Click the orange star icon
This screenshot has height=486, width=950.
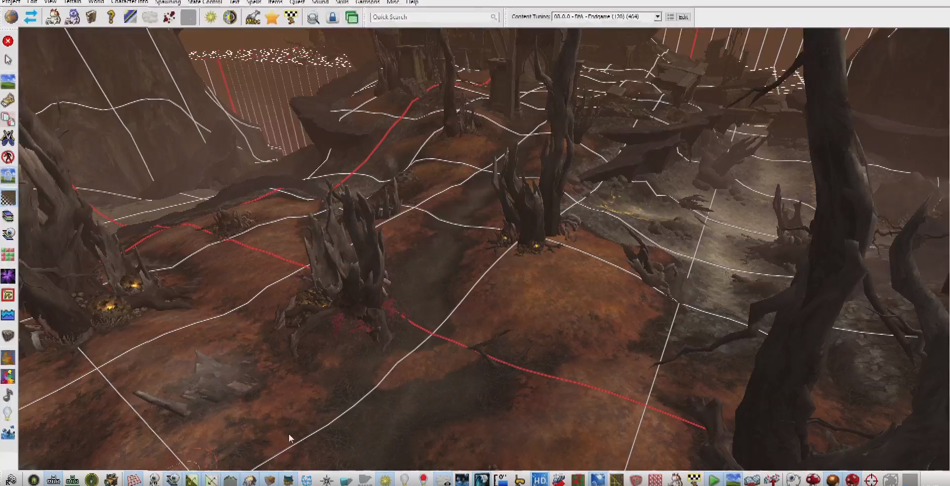(x=272, y=17)
